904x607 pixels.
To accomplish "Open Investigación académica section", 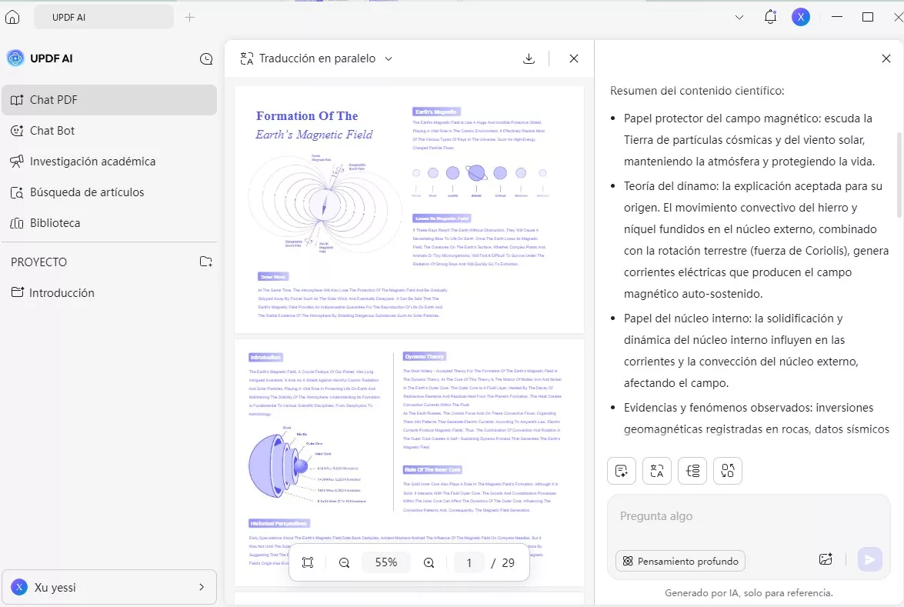I will (109, 162).
